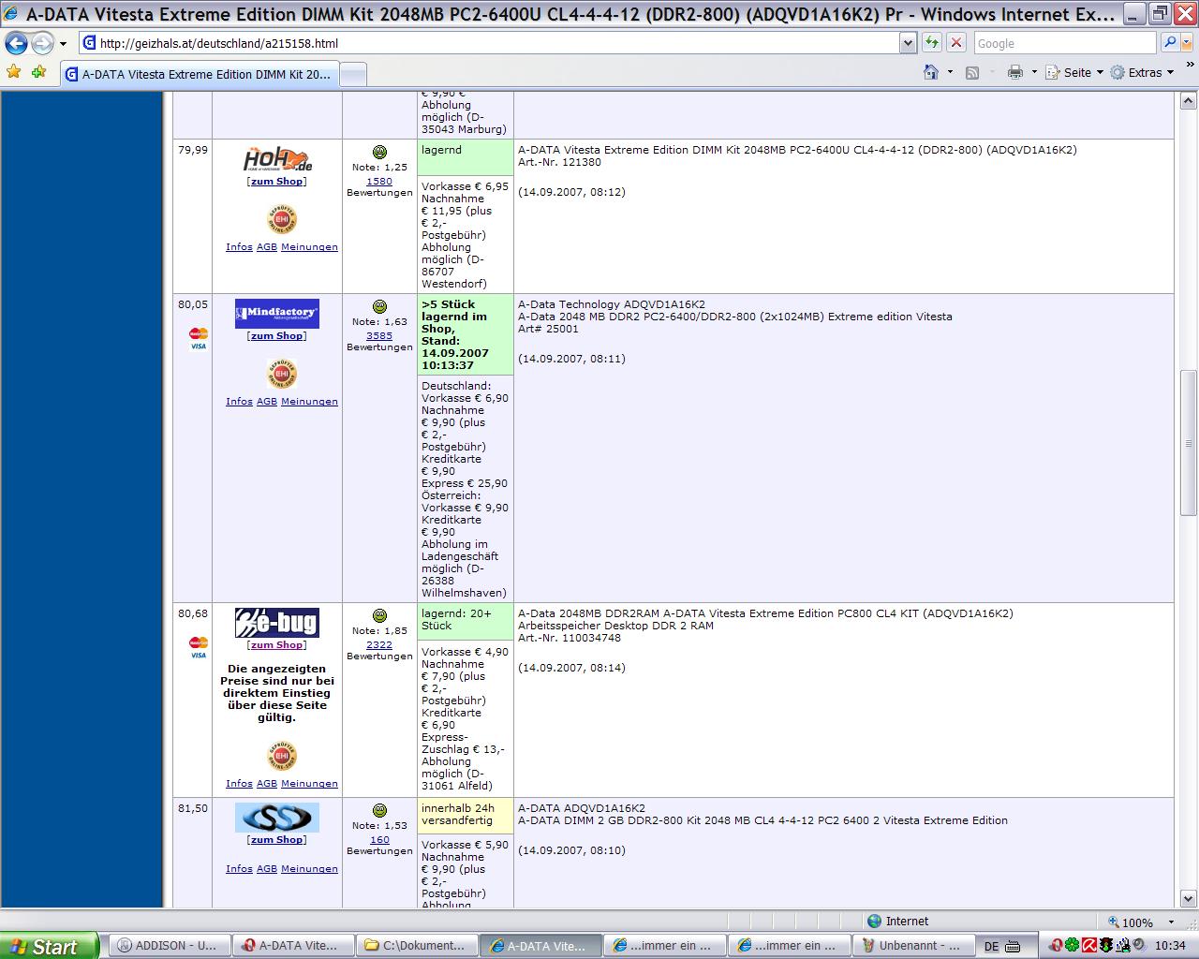Stop loading with the red X icon

[x=956, y=43]
